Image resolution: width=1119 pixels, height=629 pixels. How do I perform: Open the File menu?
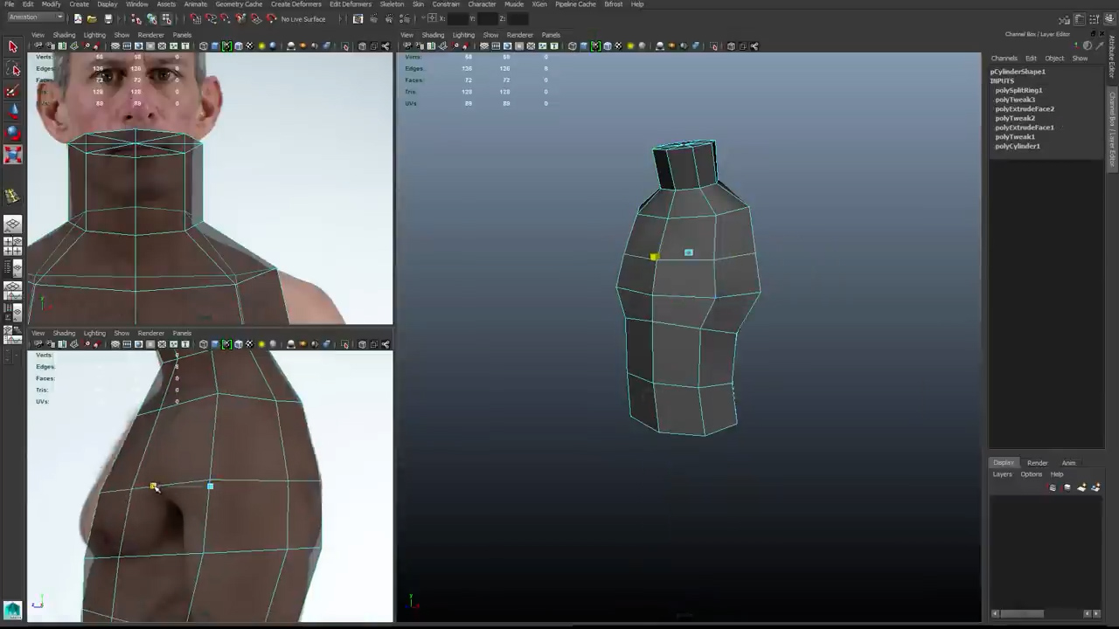tap(9, 4)
